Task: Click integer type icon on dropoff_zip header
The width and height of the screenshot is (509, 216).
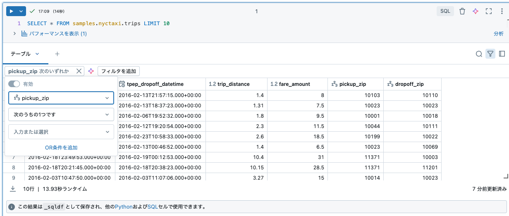Action: pyautogui.click(x=390, y=84)
